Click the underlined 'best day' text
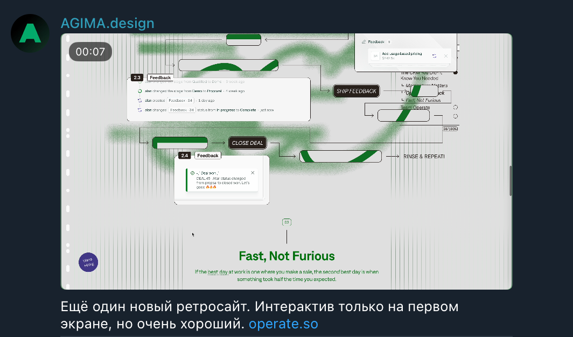 click(218, 272)
